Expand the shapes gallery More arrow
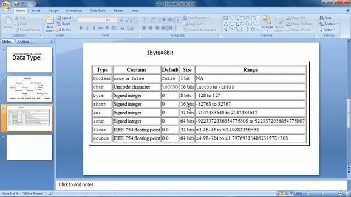 click(x=258, y=29)
